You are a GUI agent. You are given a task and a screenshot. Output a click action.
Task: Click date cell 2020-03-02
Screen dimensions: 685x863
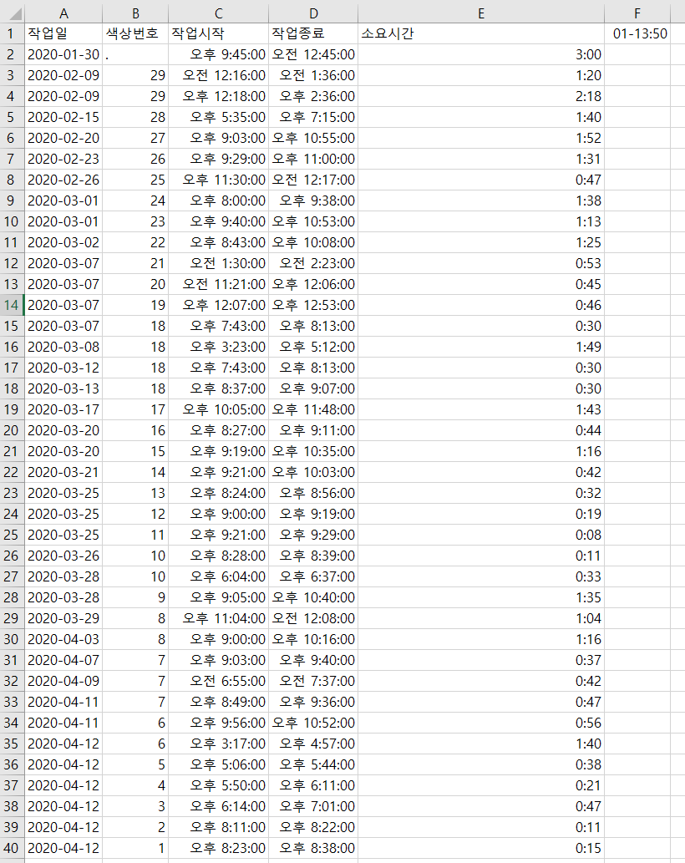pos(63,243)
